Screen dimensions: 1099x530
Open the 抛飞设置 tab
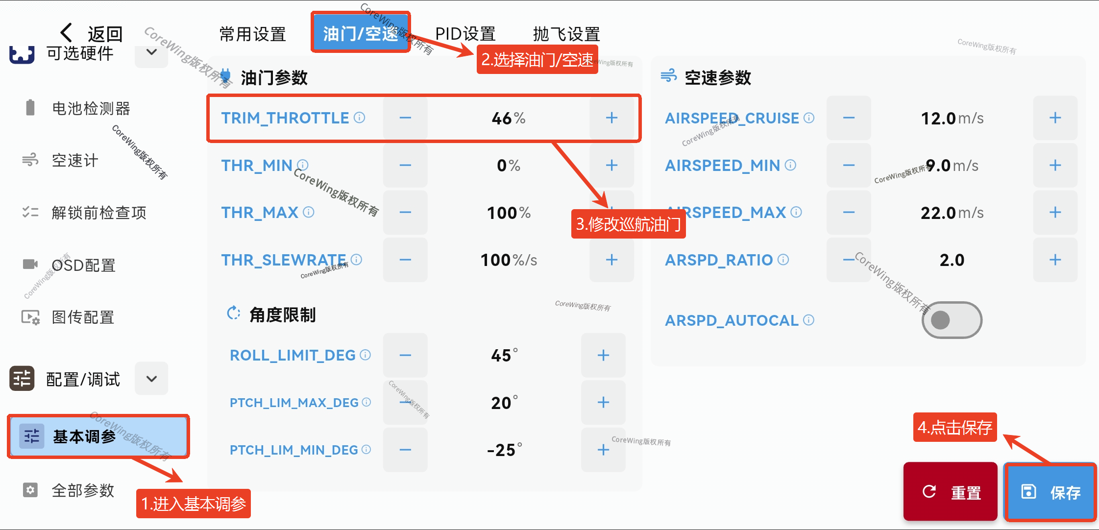tap(566, 34)
